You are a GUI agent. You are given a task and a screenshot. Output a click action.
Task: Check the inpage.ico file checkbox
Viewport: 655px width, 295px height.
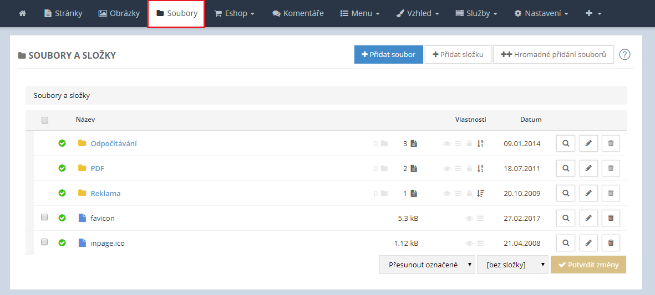[45, 242]
